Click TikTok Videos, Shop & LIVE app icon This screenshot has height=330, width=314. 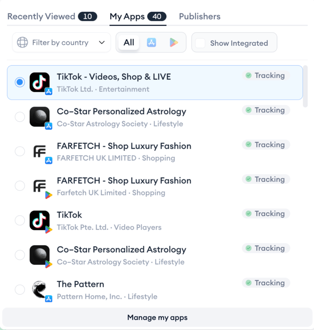pyautogui.click(x=40, y=82)
